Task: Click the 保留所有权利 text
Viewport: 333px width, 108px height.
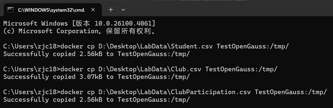Action: 129,31
